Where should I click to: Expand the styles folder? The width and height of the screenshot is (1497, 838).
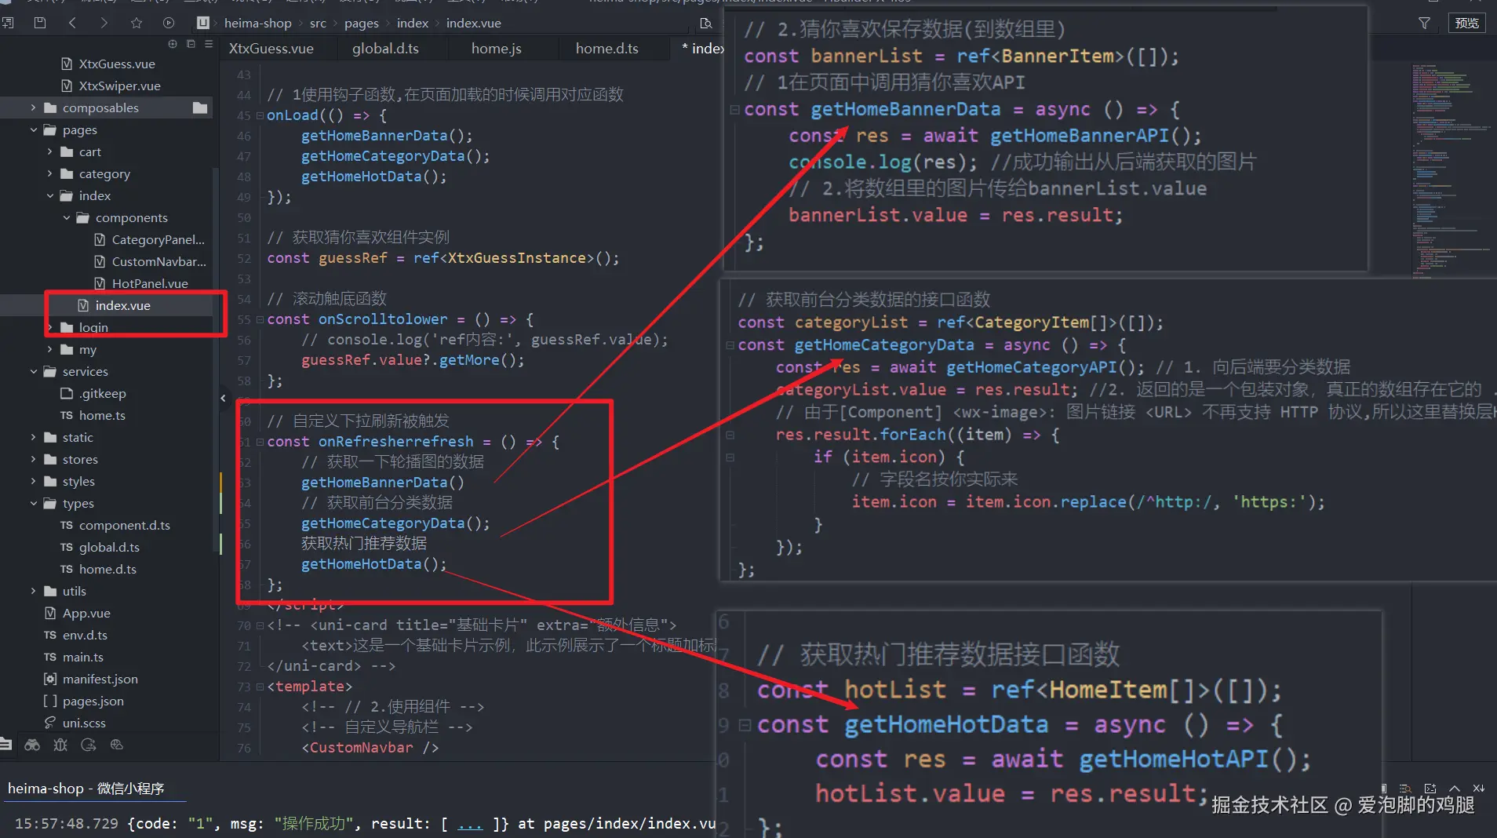(x=33, y=481)
